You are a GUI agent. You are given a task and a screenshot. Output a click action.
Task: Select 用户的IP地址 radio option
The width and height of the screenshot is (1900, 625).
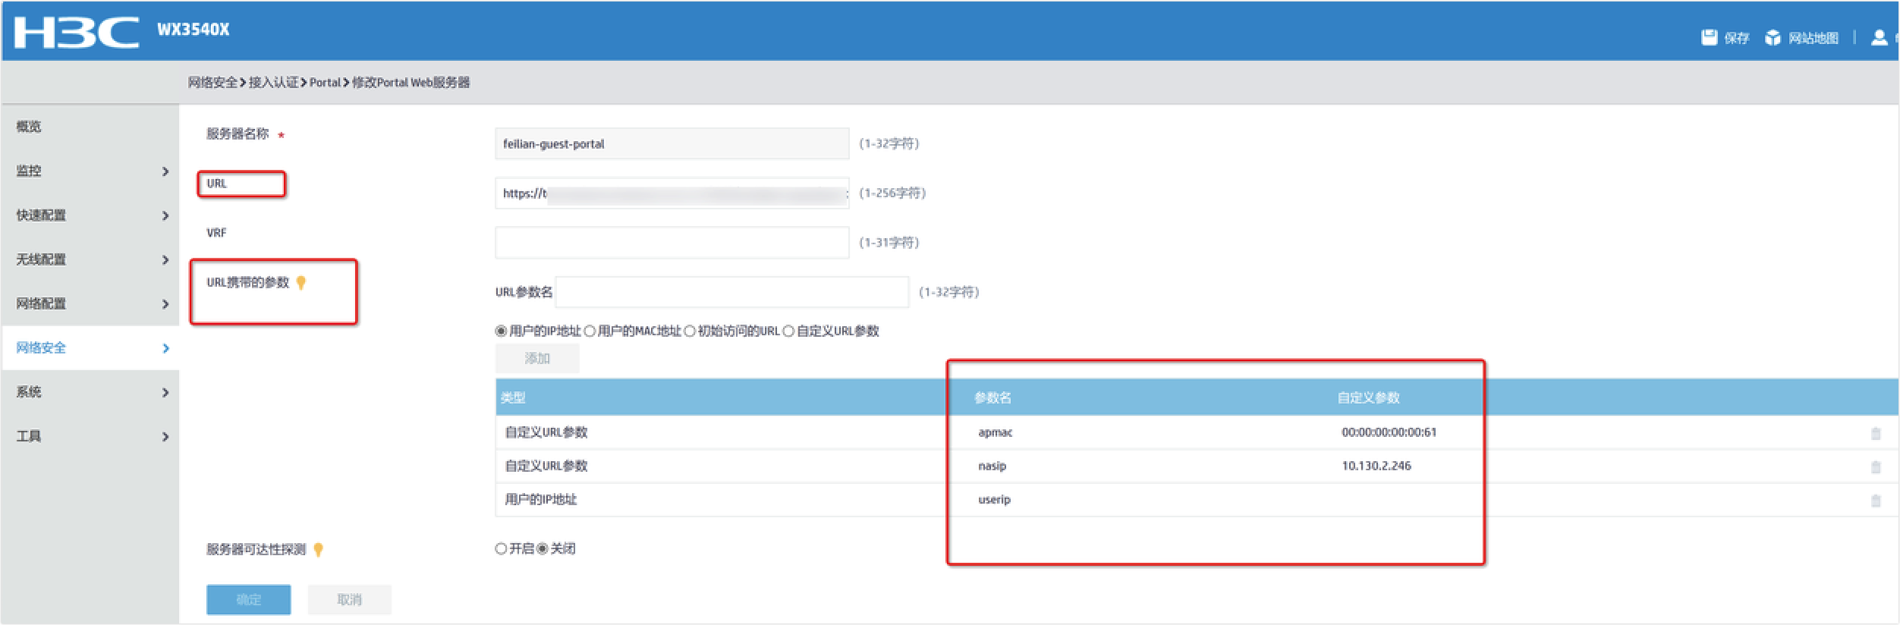(x=501, y=331)
